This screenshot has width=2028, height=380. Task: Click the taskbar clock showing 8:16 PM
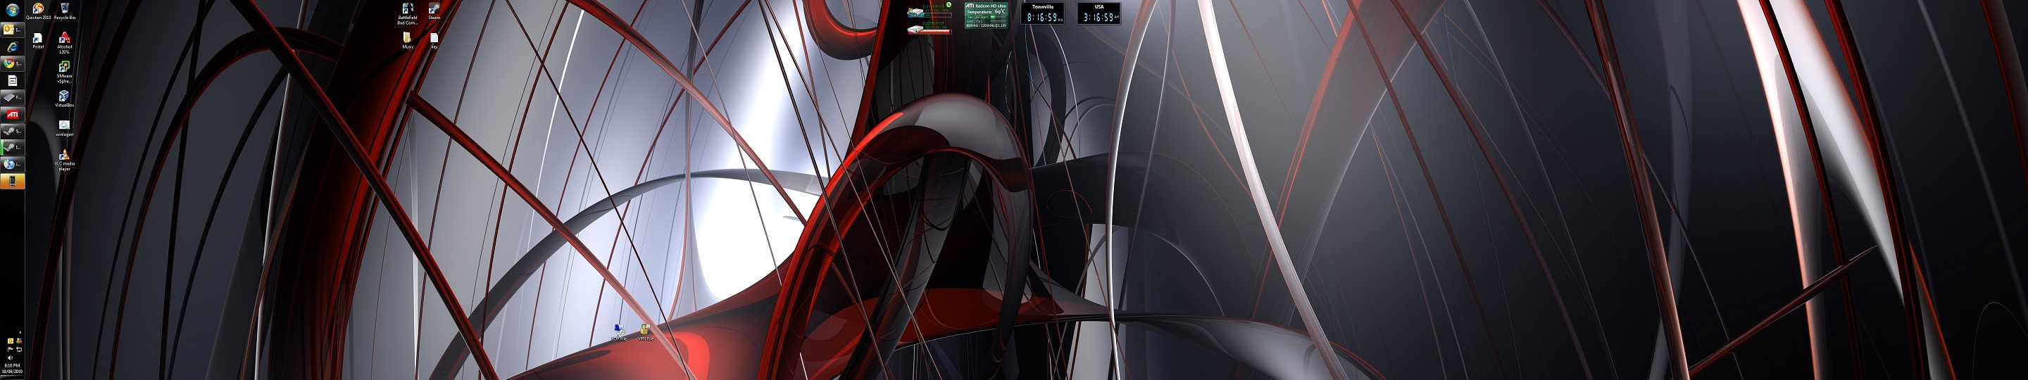pyautogui.click(x=12, y=368)
